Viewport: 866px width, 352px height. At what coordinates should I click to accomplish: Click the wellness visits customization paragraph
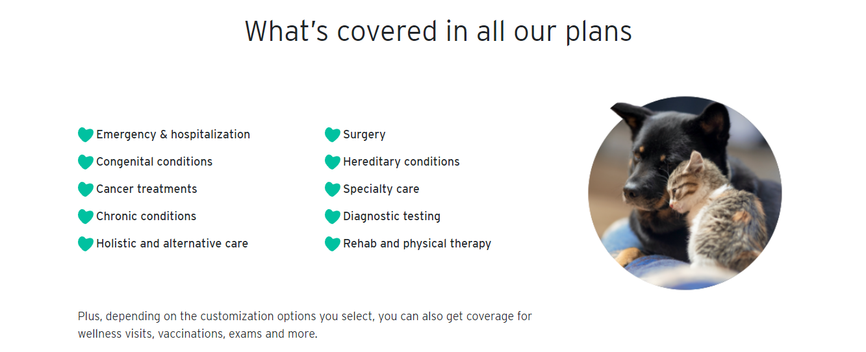[305, 325]
